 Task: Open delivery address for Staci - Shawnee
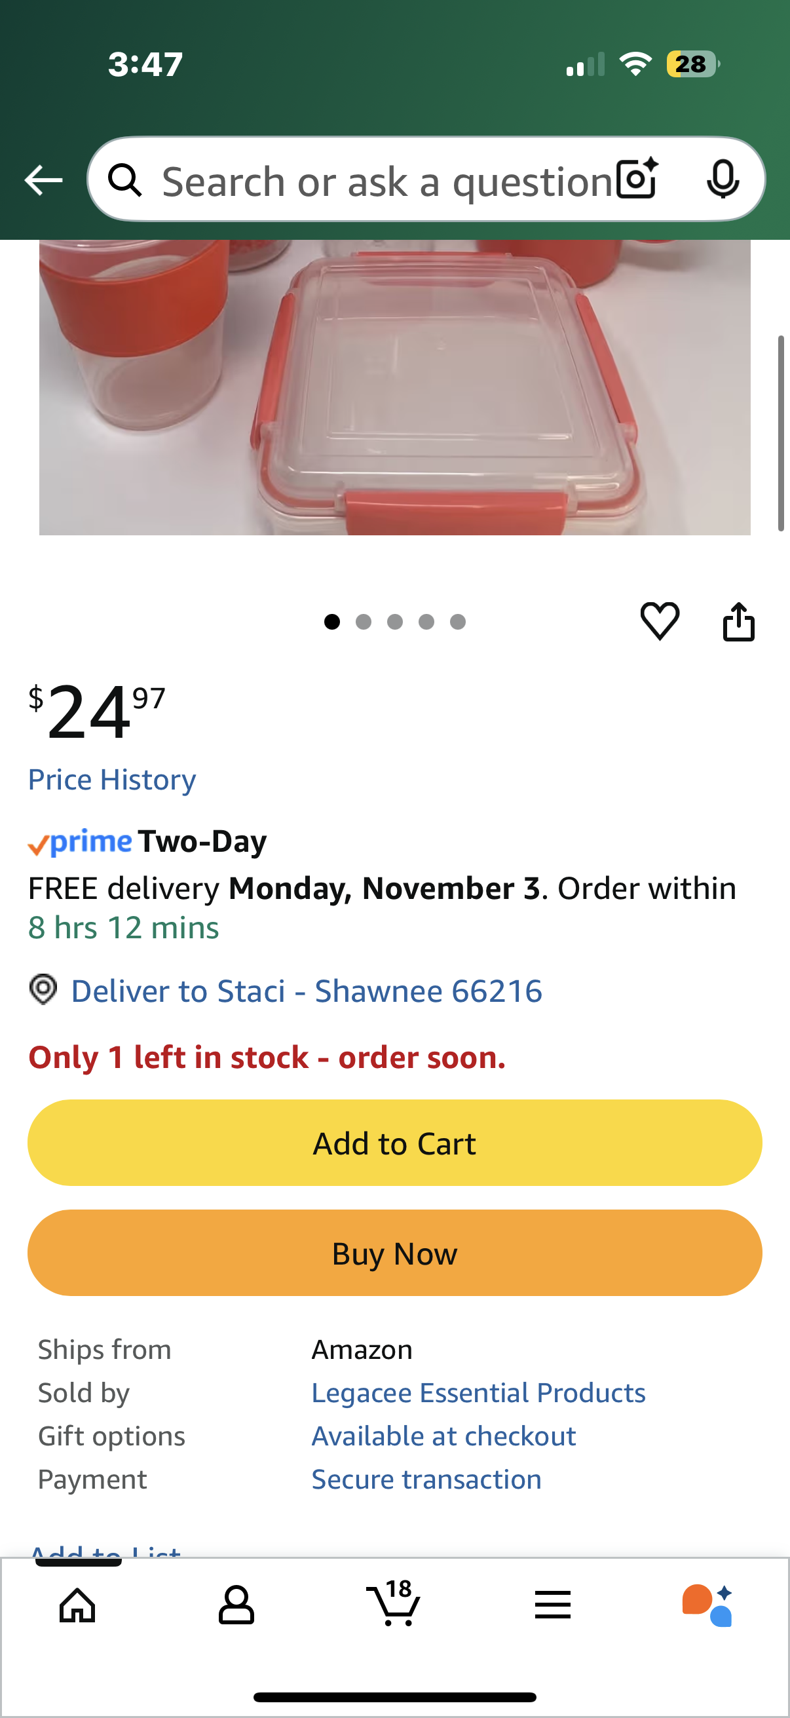pyautogui.click(x=307, y=991)
